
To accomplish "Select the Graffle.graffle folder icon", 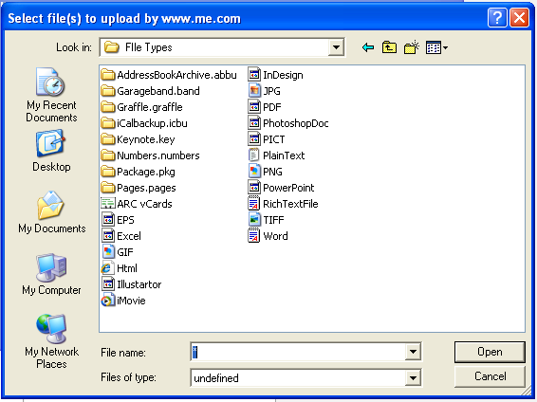I will point(108,107).
